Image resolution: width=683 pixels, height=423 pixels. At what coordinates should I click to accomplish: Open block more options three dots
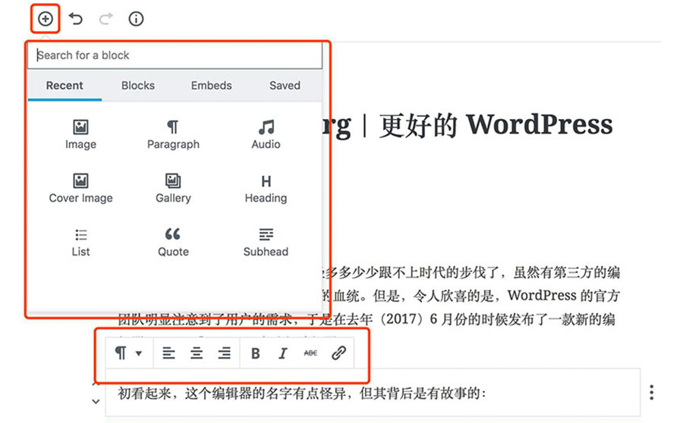[652, 393]
